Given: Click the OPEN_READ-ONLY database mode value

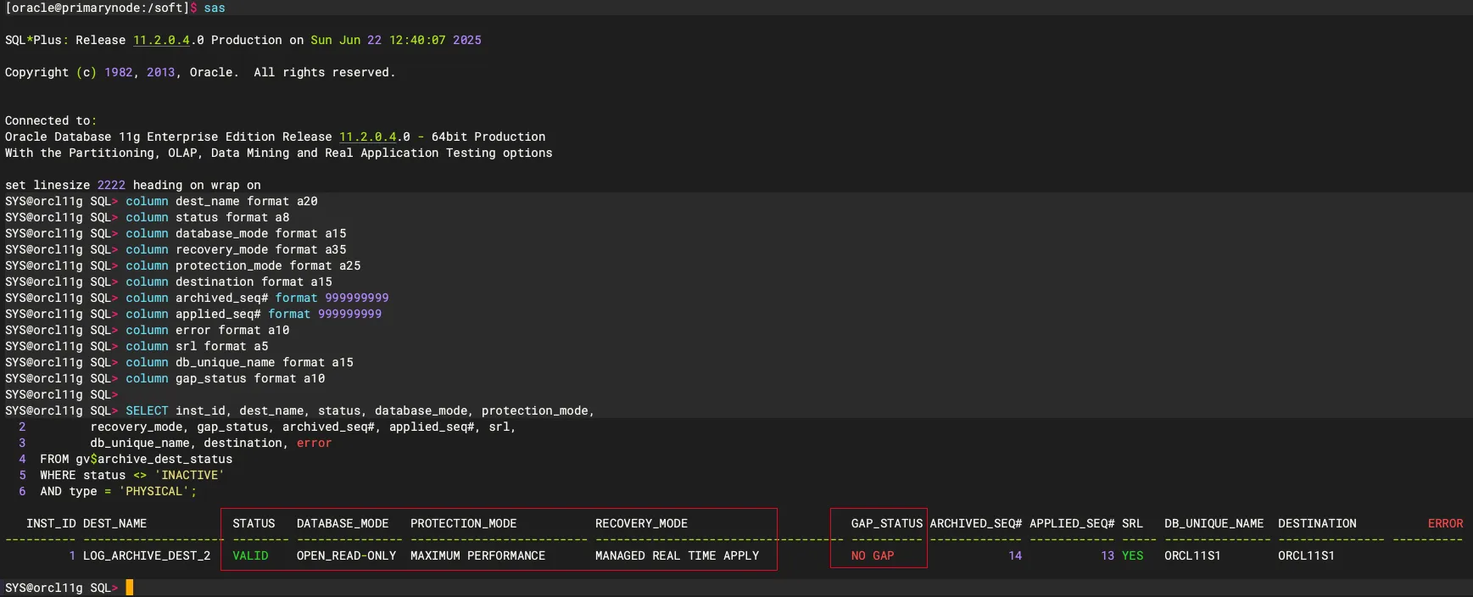Looking at the screenshot, I should 346,555.
